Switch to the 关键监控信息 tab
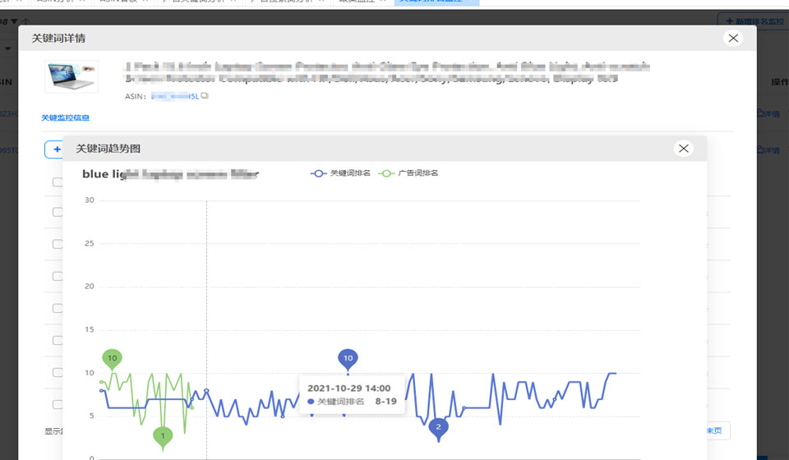Screen dimensions: 789x460 click(x=65, y=117)
